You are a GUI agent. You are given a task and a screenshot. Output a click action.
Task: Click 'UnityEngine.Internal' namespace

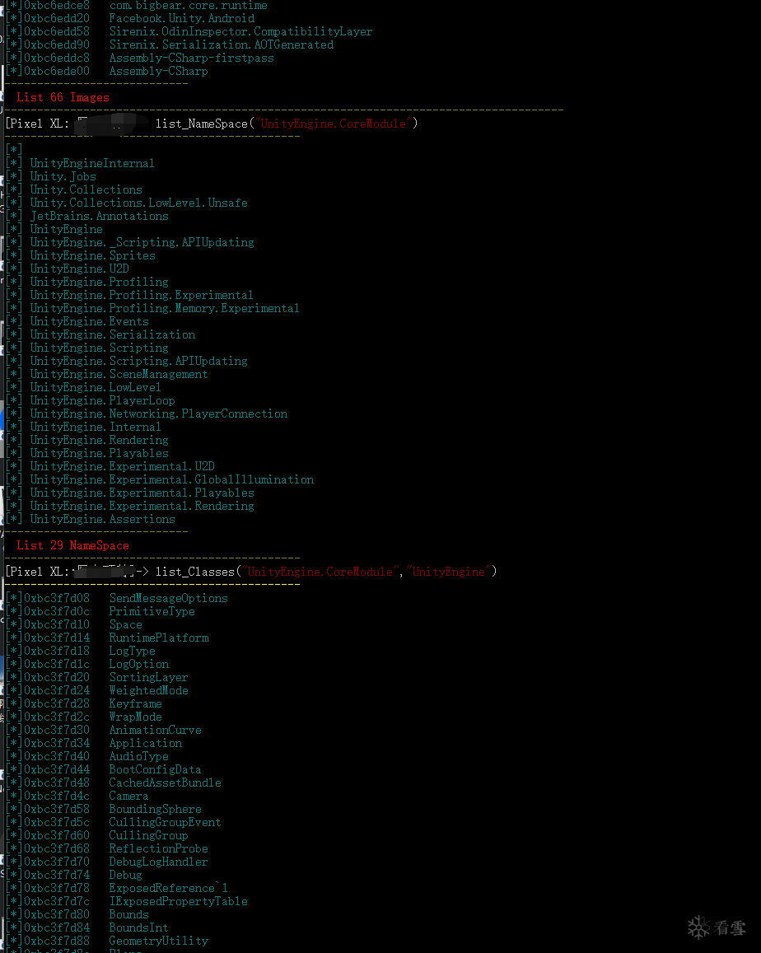(96, 427)
